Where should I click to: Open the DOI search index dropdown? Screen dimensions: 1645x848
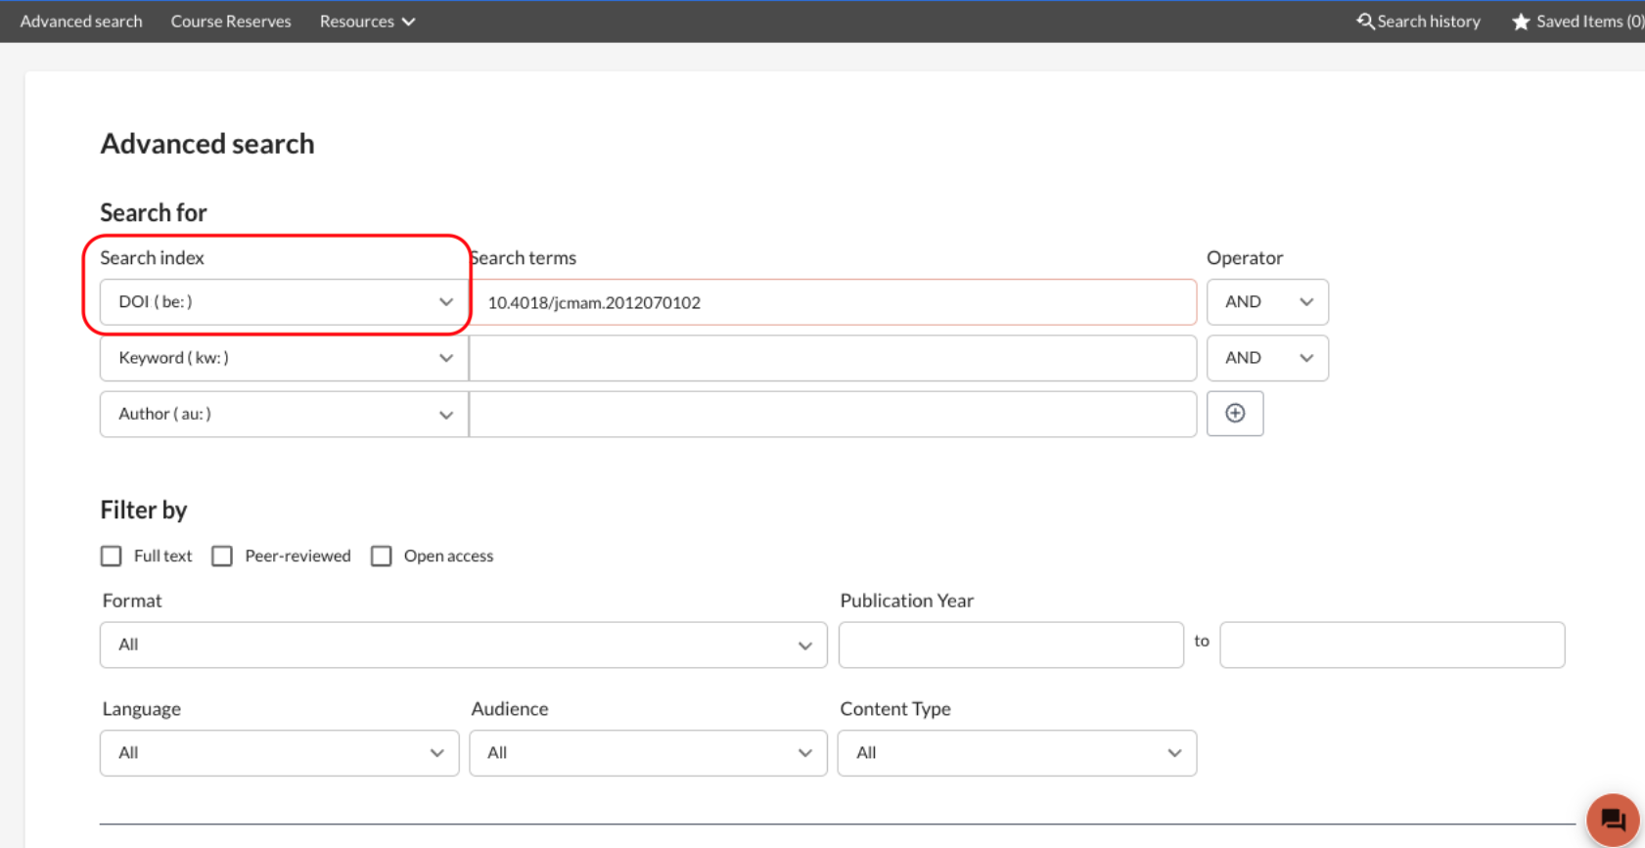coord(284,302)
